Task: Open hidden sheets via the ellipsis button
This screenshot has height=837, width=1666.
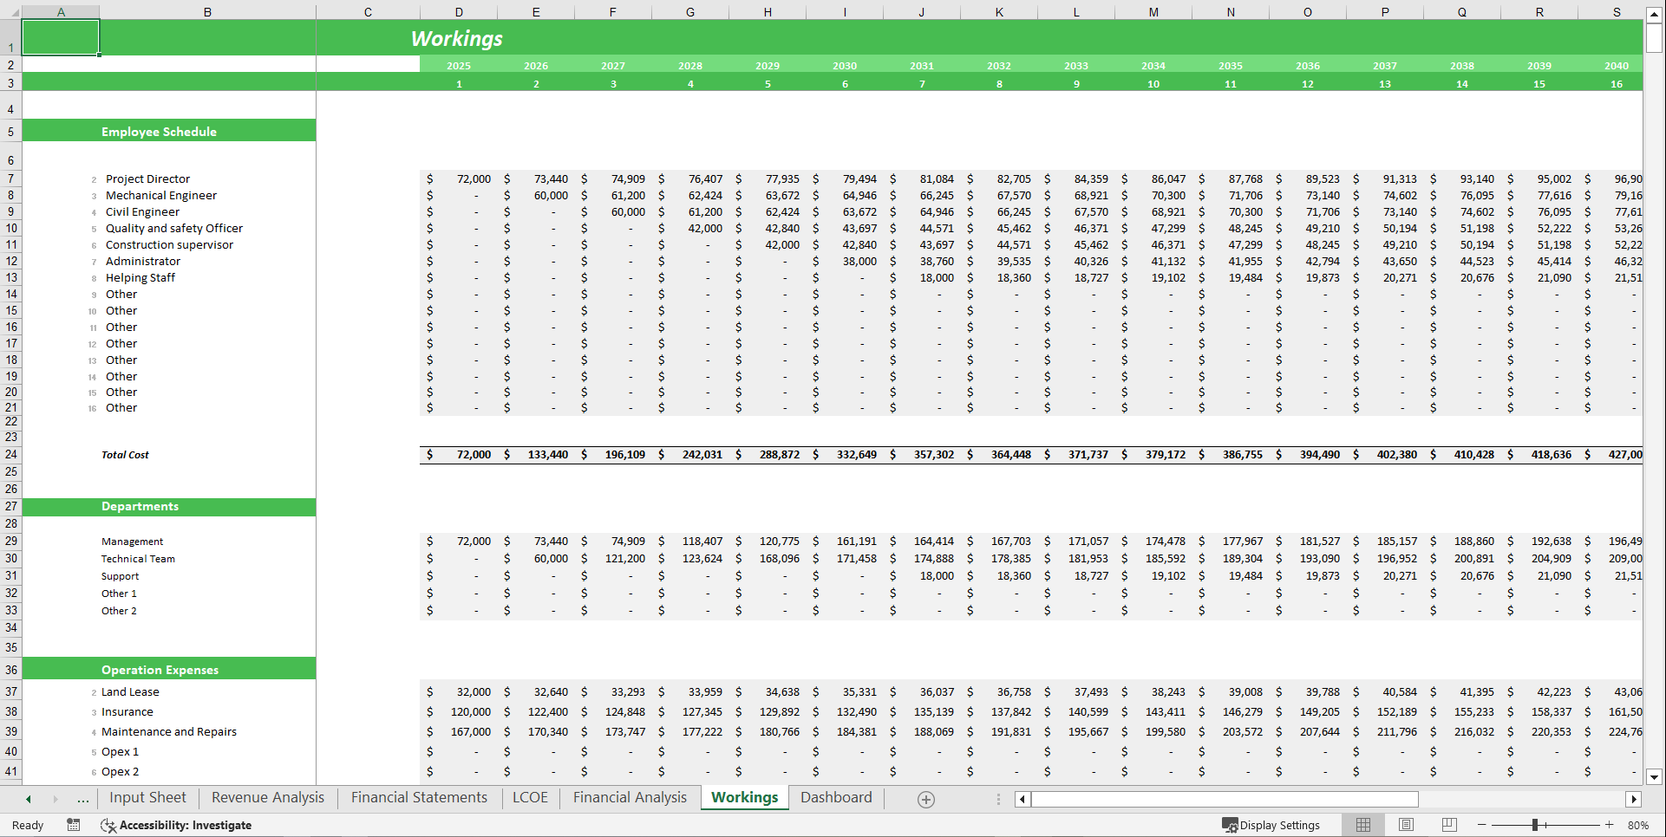Action: coord(83,799)
